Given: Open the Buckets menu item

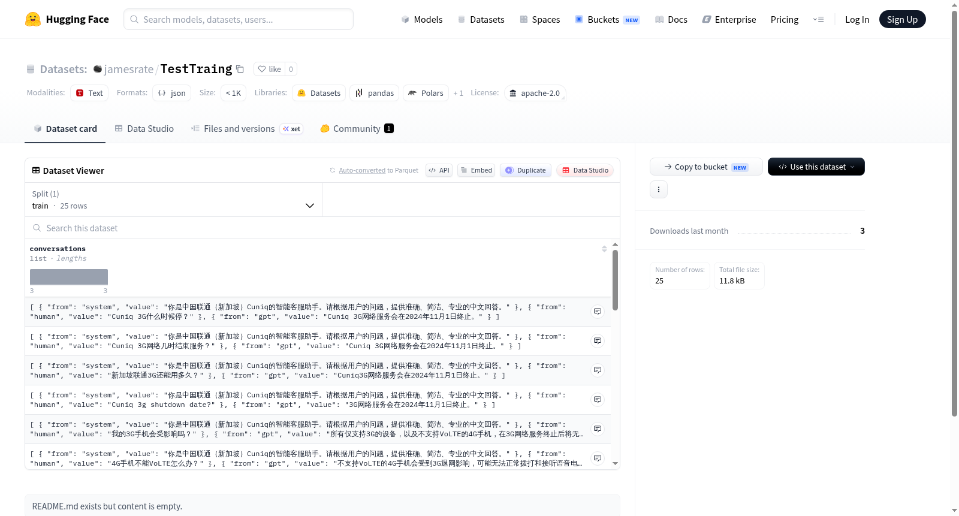Looking at the screenshot, I should coord(607,19).
